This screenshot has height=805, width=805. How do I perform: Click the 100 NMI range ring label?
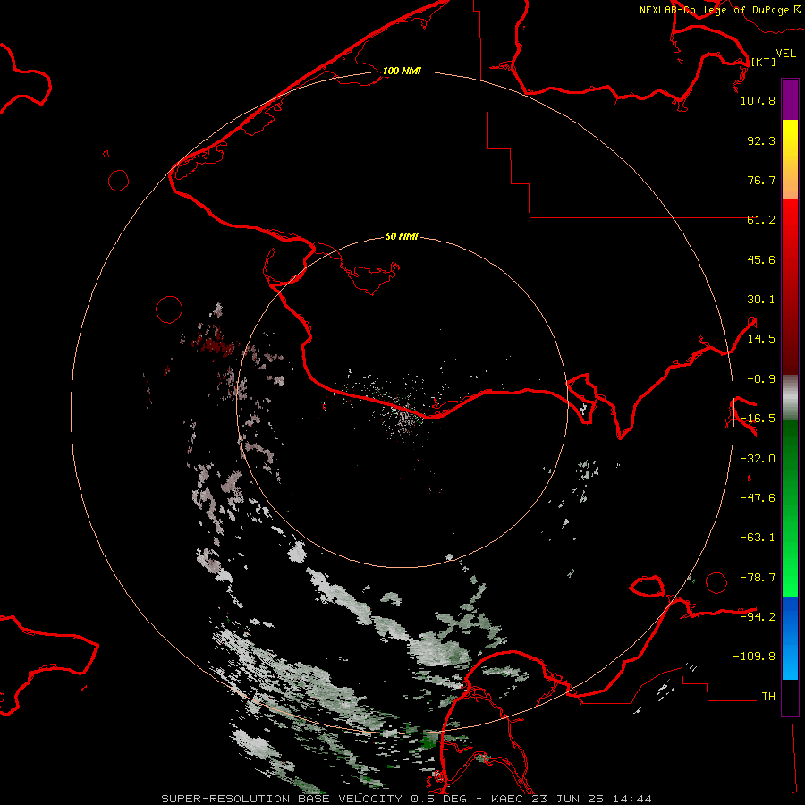(x=402, y=71)
